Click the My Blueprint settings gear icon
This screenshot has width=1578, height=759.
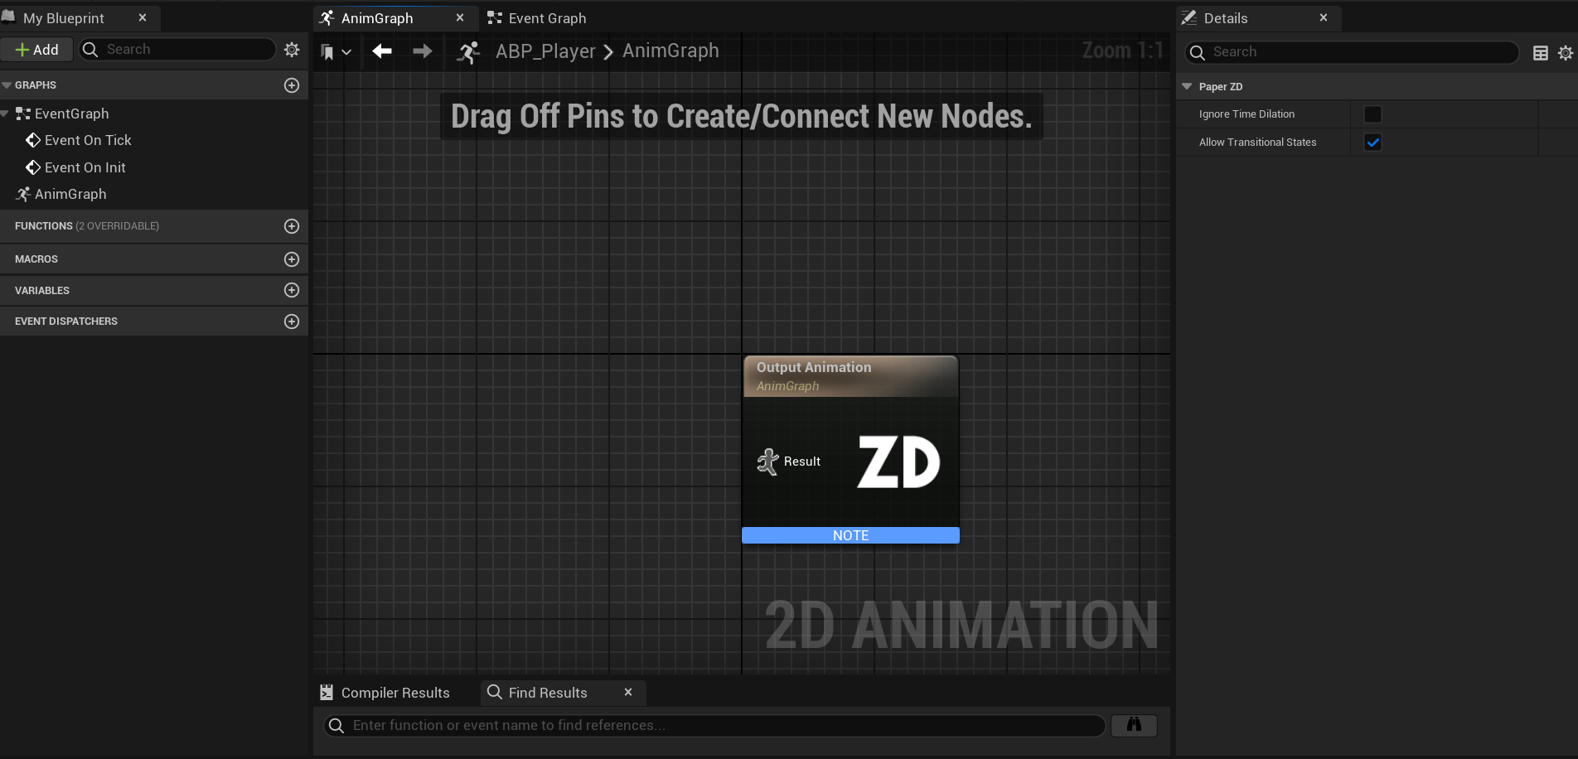tap(292, 50)
